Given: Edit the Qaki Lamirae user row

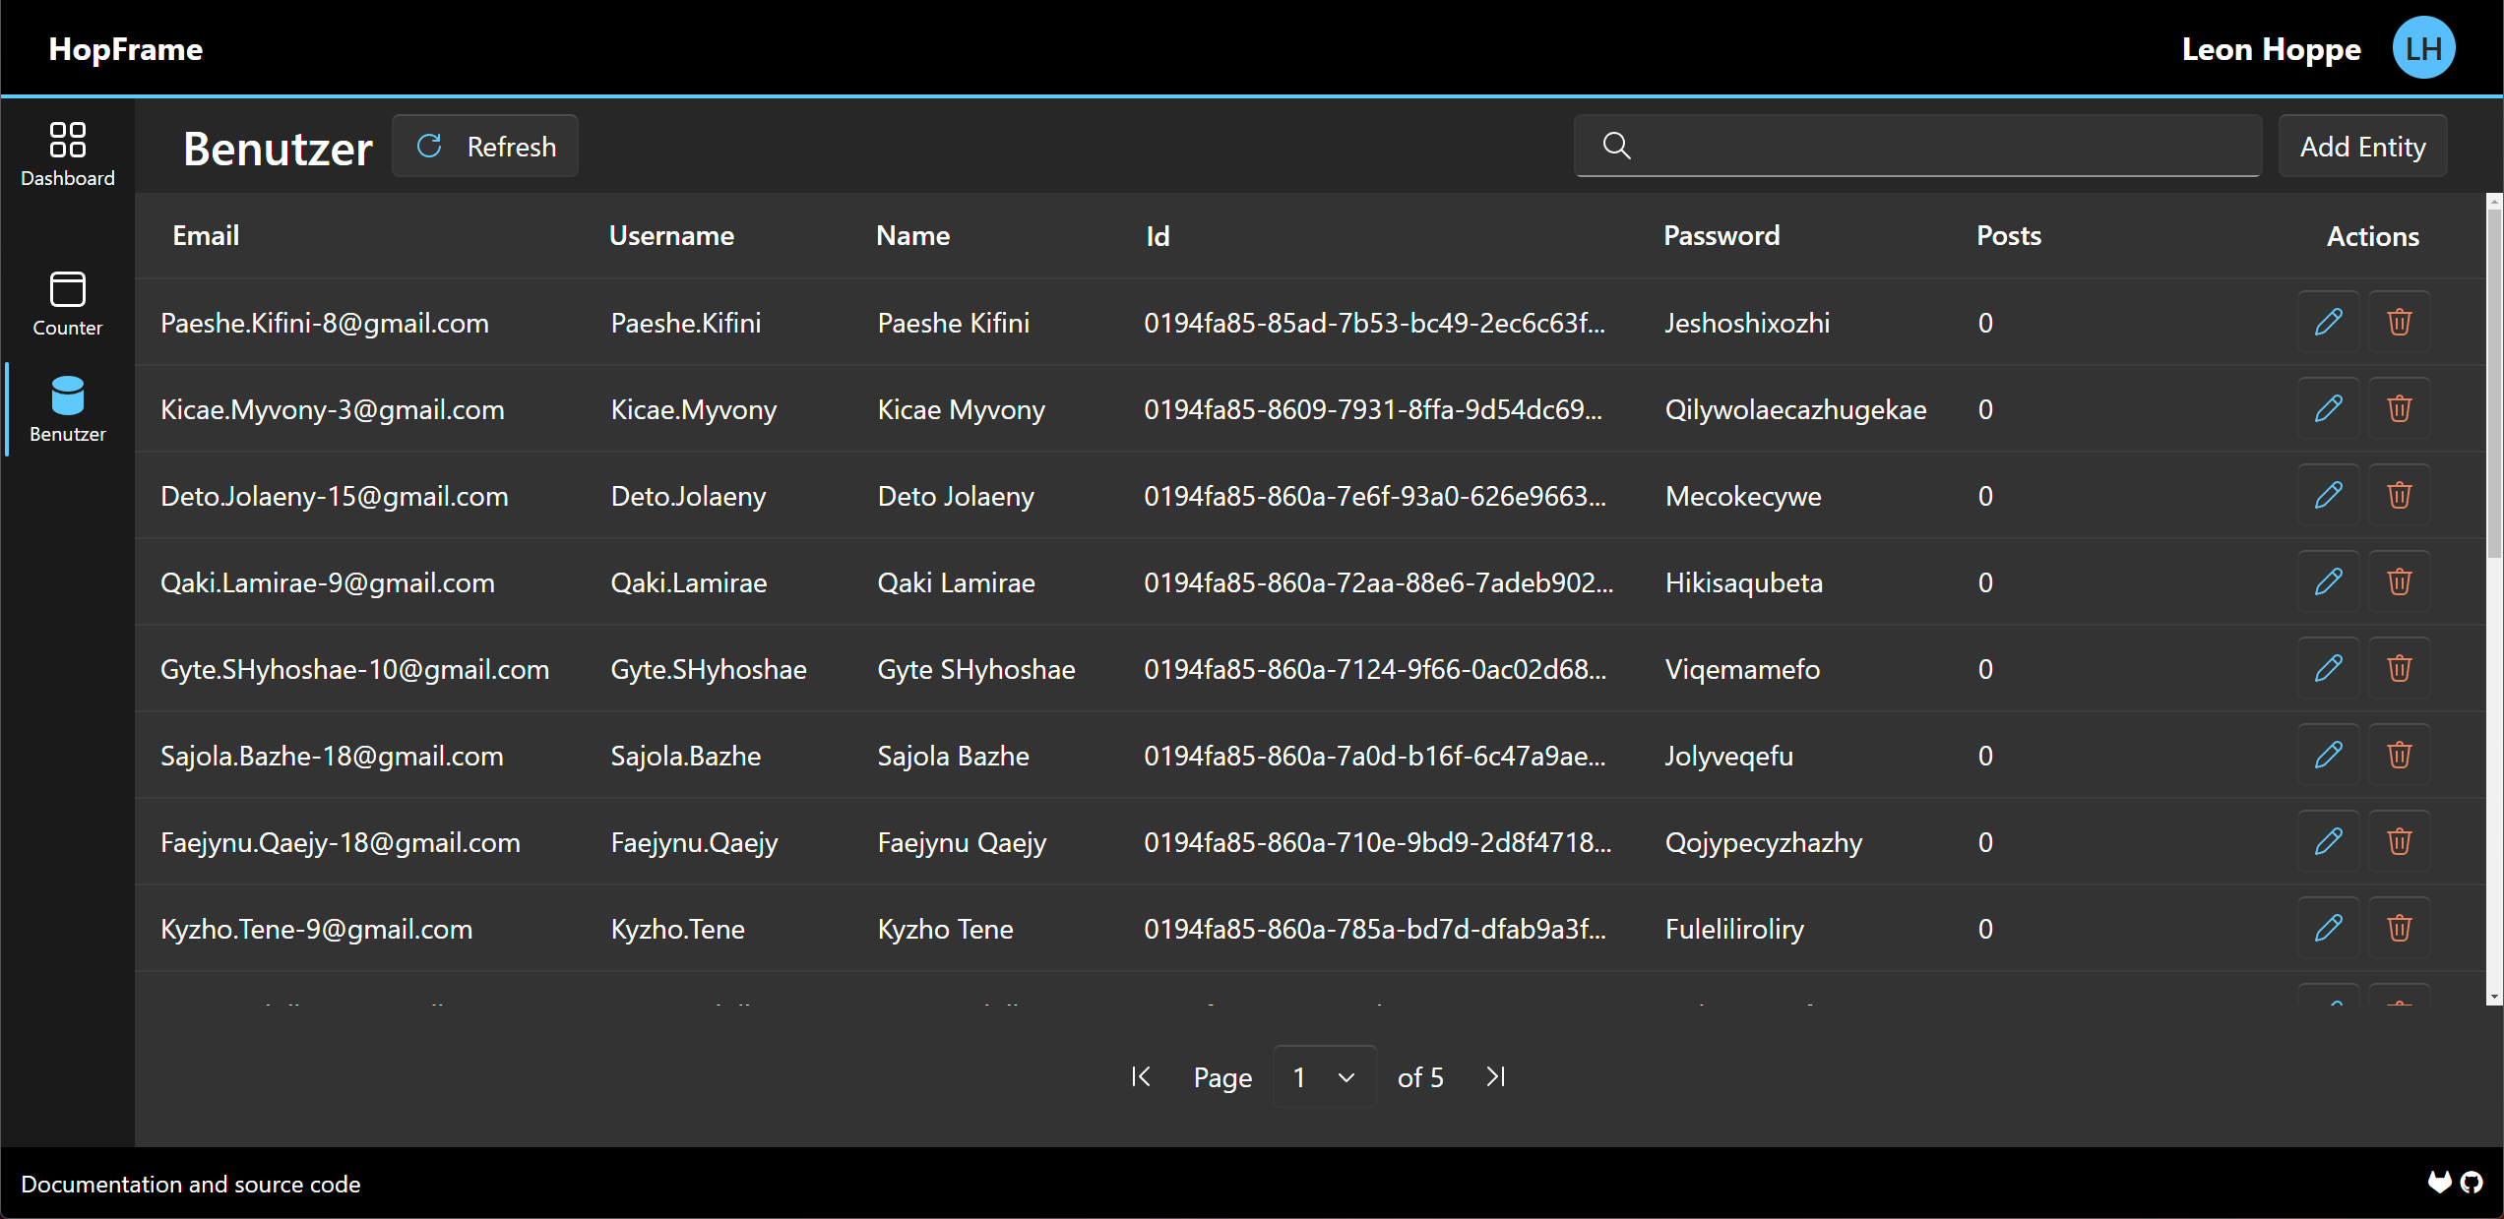Looking at the screenshot, I should 2328,582.
